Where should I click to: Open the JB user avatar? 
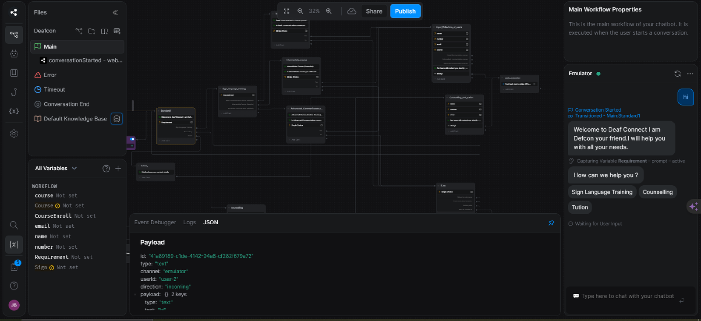[x=14, y=305]
